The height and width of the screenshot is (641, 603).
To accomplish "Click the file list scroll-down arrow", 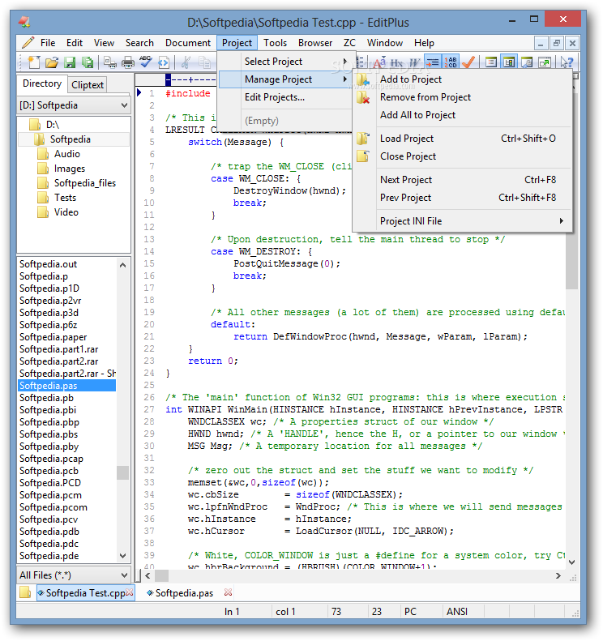I will [x=122, y=556].
